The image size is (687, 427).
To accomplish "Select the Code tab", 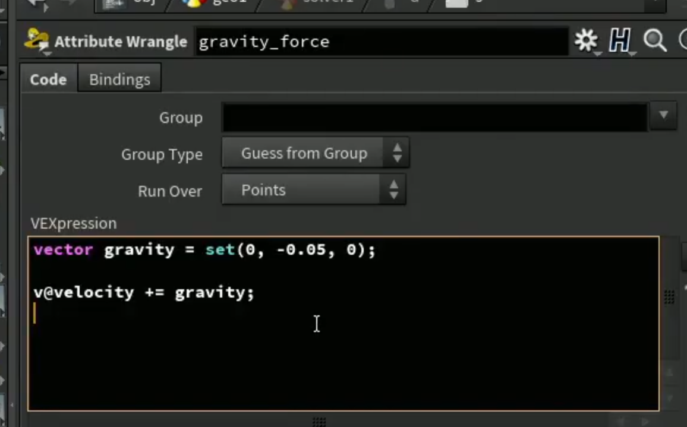I will (48, 79).
